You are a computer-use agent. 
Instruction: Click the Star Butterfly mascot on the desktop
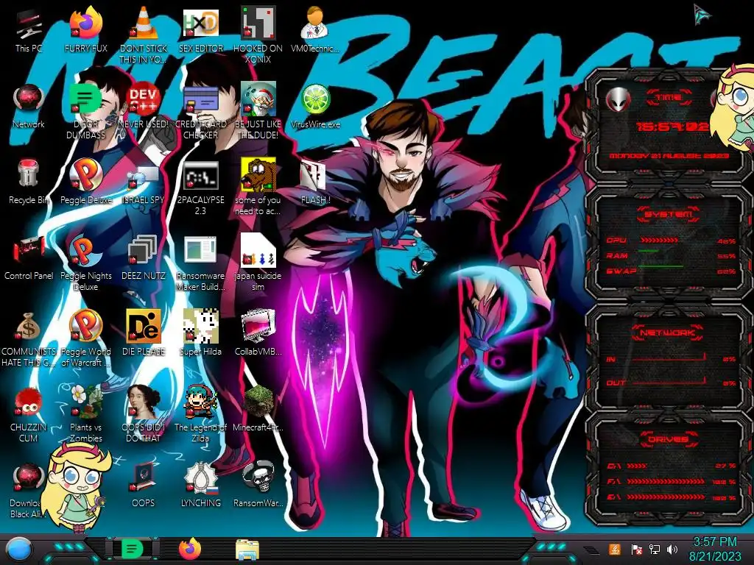pyautogui.click(x=76, y=487)
